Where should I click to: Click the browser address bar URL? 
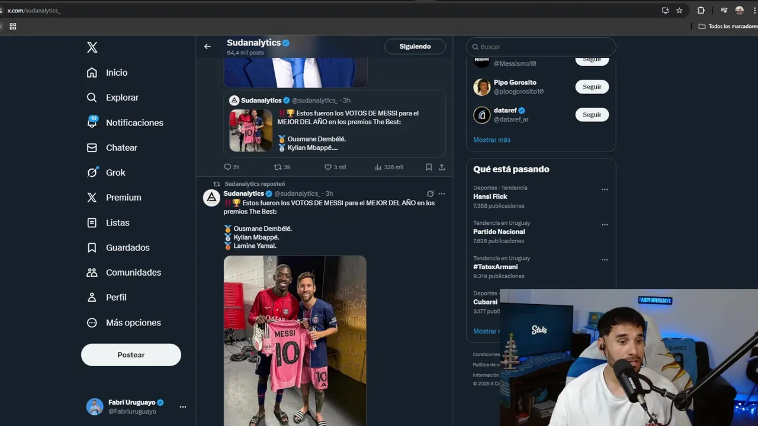pos(34,11)
